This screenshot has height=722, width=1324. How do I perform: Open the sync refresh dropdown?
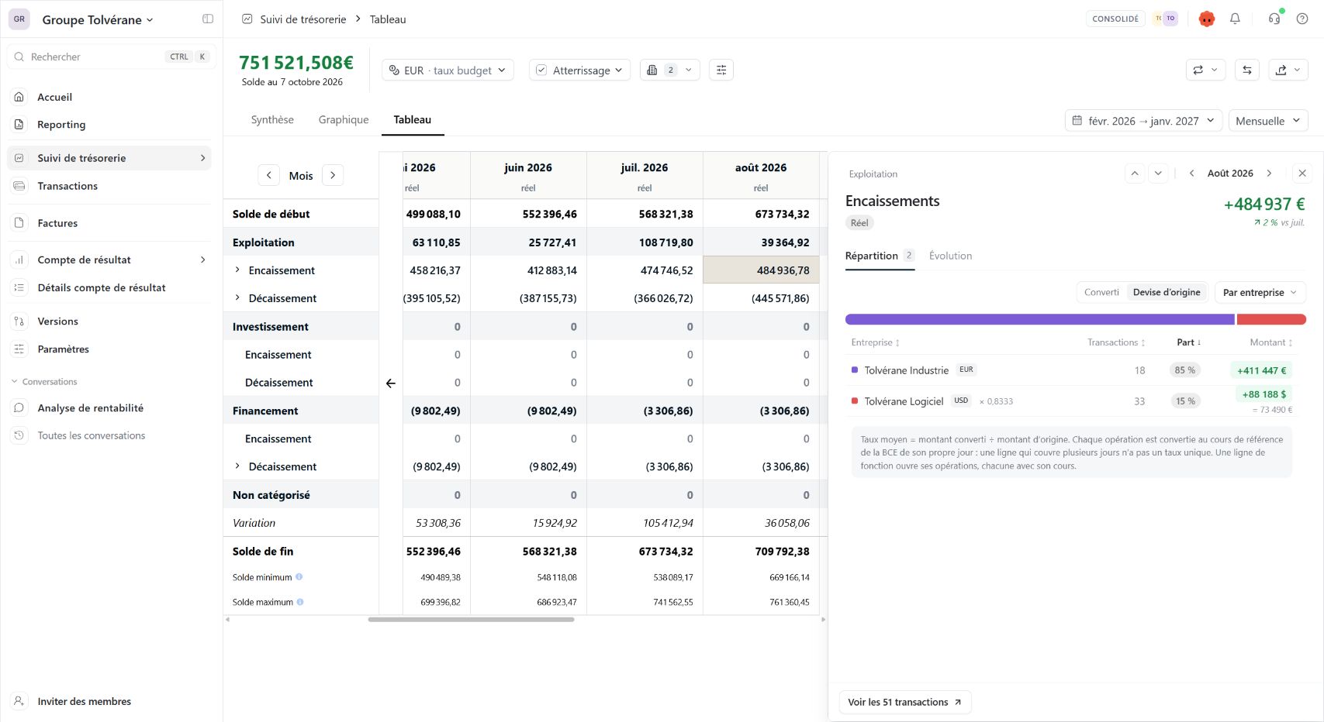1205,70
